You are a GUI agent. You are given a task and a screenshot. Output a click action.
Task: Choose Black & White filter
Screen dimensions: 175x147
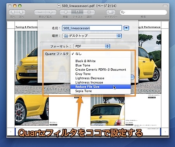(x=100, y=61)
